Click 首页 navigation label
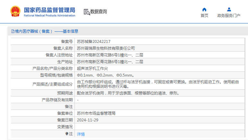 (x=204, y=15)
